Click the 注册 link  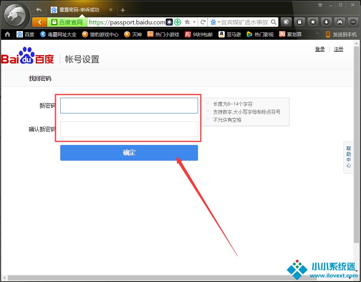pos(338,49)
